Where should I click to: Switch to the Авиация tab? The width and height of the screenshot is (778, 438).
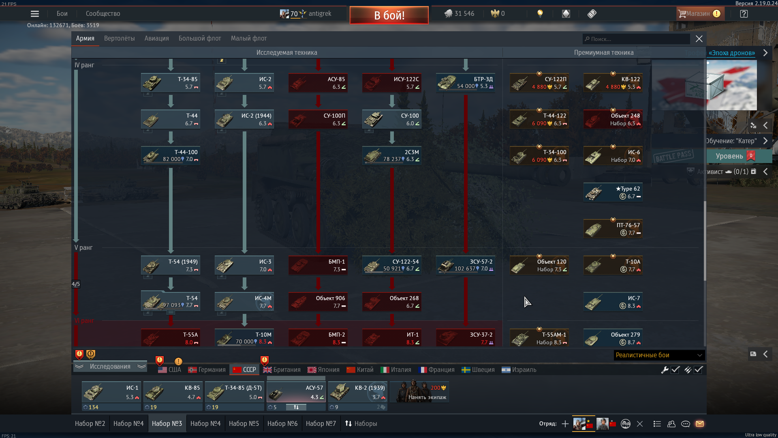[156, 39]
